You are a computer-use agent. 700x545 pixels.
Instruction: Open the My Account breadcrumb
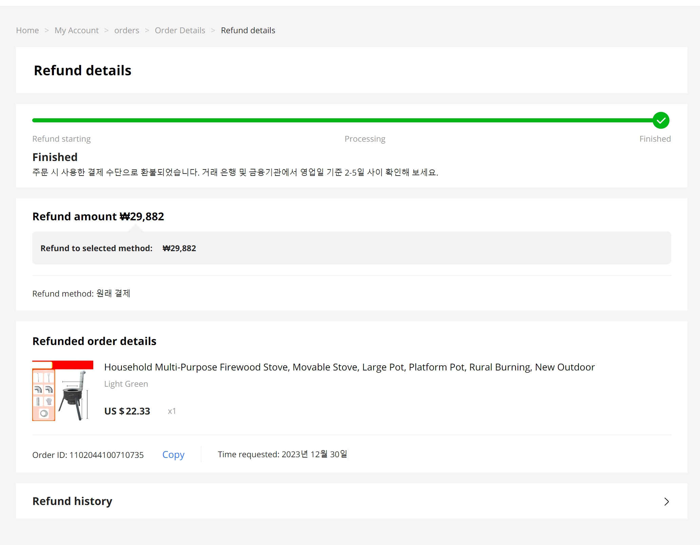(77, 31)
